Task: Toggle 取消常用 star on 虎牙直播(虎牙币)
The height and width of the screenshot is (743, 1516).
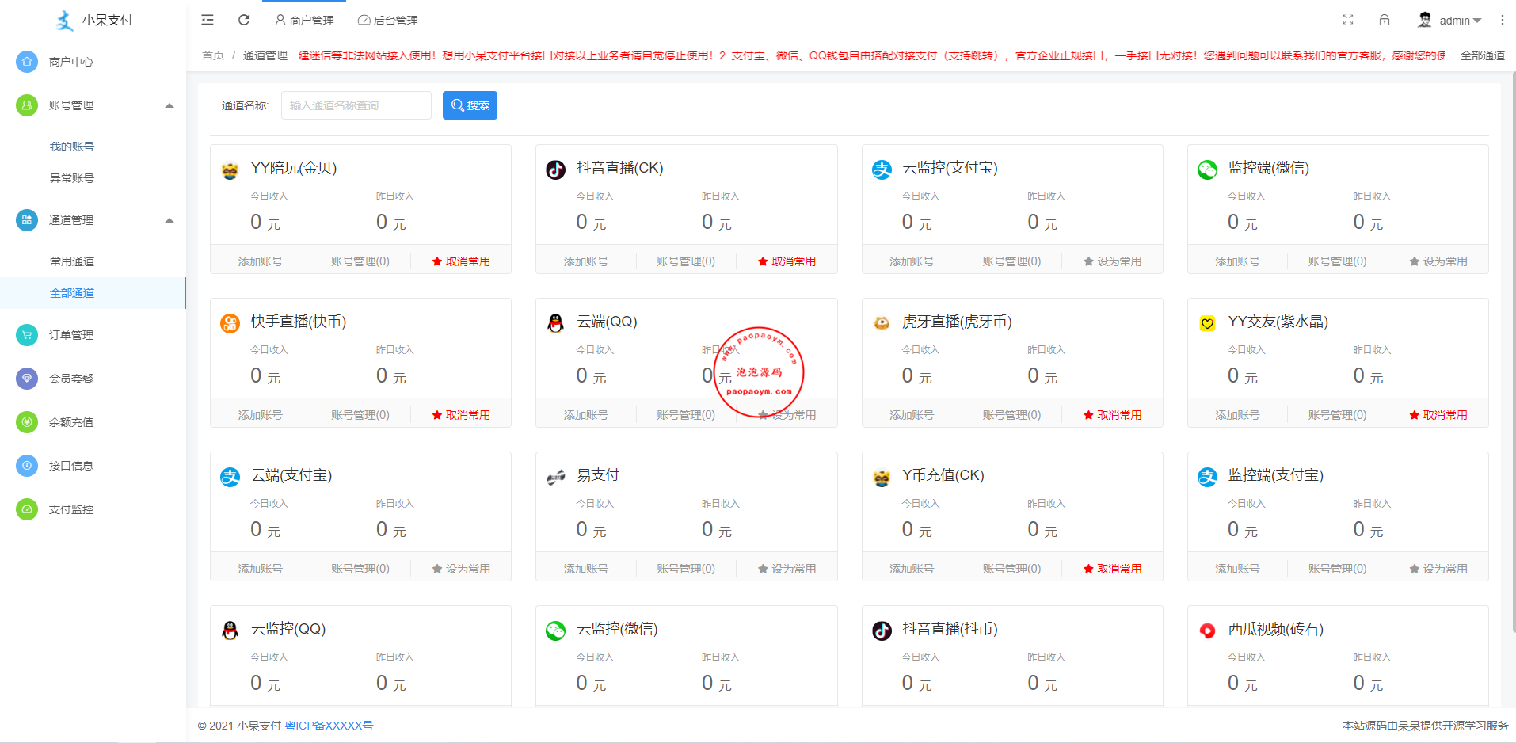Action: (x=1112, y=415)
